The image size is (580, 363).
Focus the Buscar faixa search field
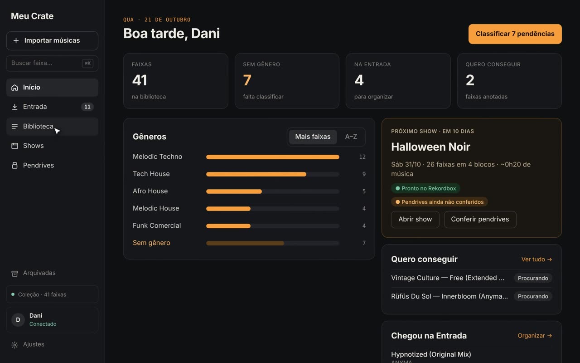[52, 64]
